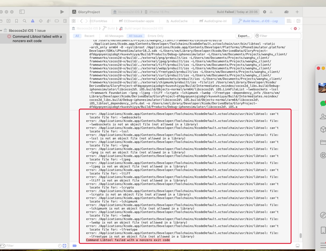Viewport: 326px width, 251px height.
Task: Collapse the libcocos2d iOS issue group
Action: pos(1,30)
